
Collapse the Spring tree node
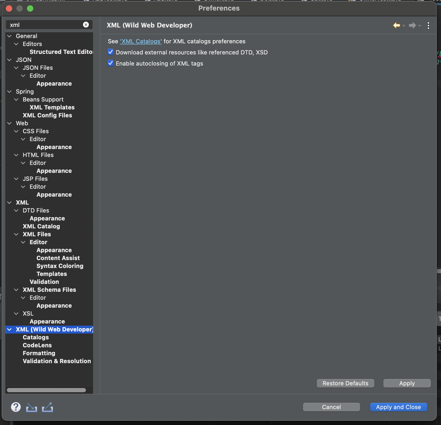coord(10,91)
